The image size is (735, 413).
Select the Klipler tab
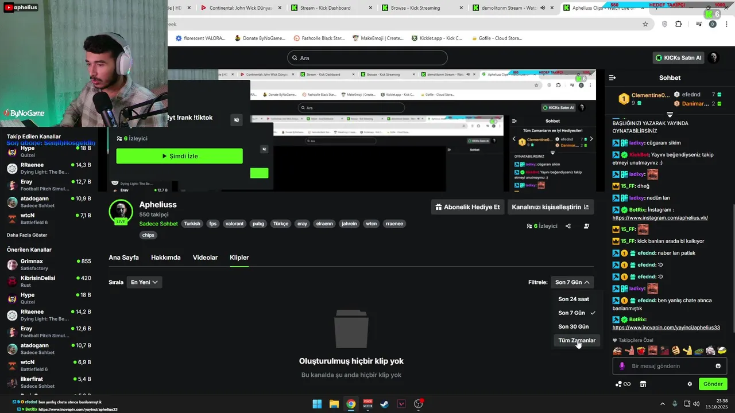[x=239, y=258]
